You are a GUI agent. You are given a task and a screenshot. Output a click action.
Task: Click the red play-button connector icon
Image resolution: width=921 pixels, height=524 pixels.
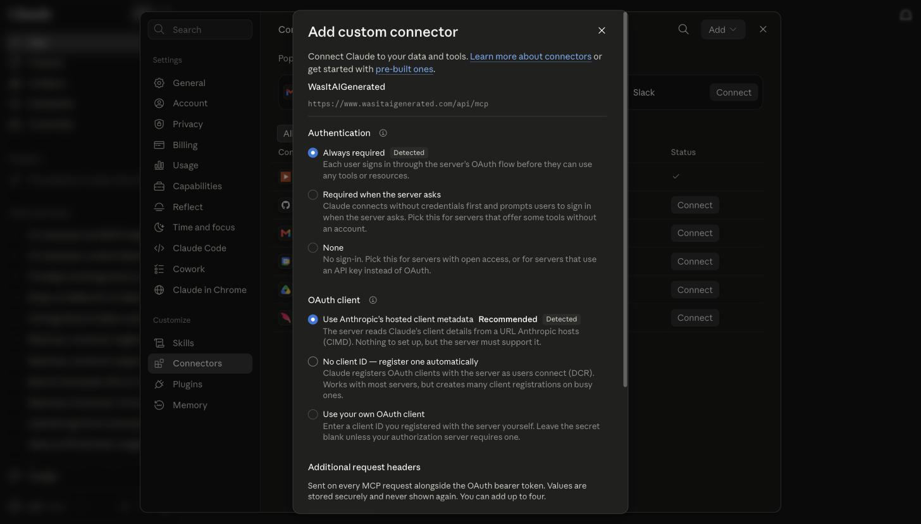pos(286,177)
